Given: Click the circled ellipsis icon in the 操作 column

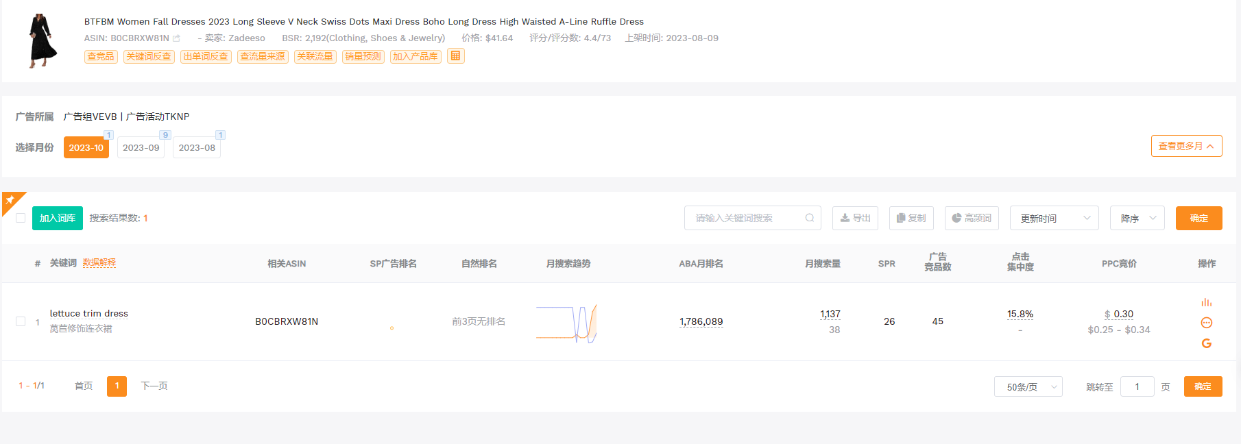Looking at the screenshot, I should [1206, 323].
